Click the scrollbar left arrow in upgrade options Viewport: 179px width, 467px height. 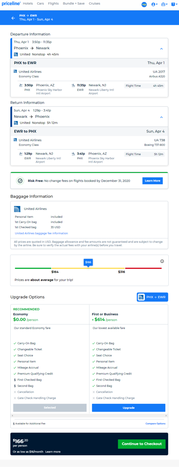(x=12, y=415)
